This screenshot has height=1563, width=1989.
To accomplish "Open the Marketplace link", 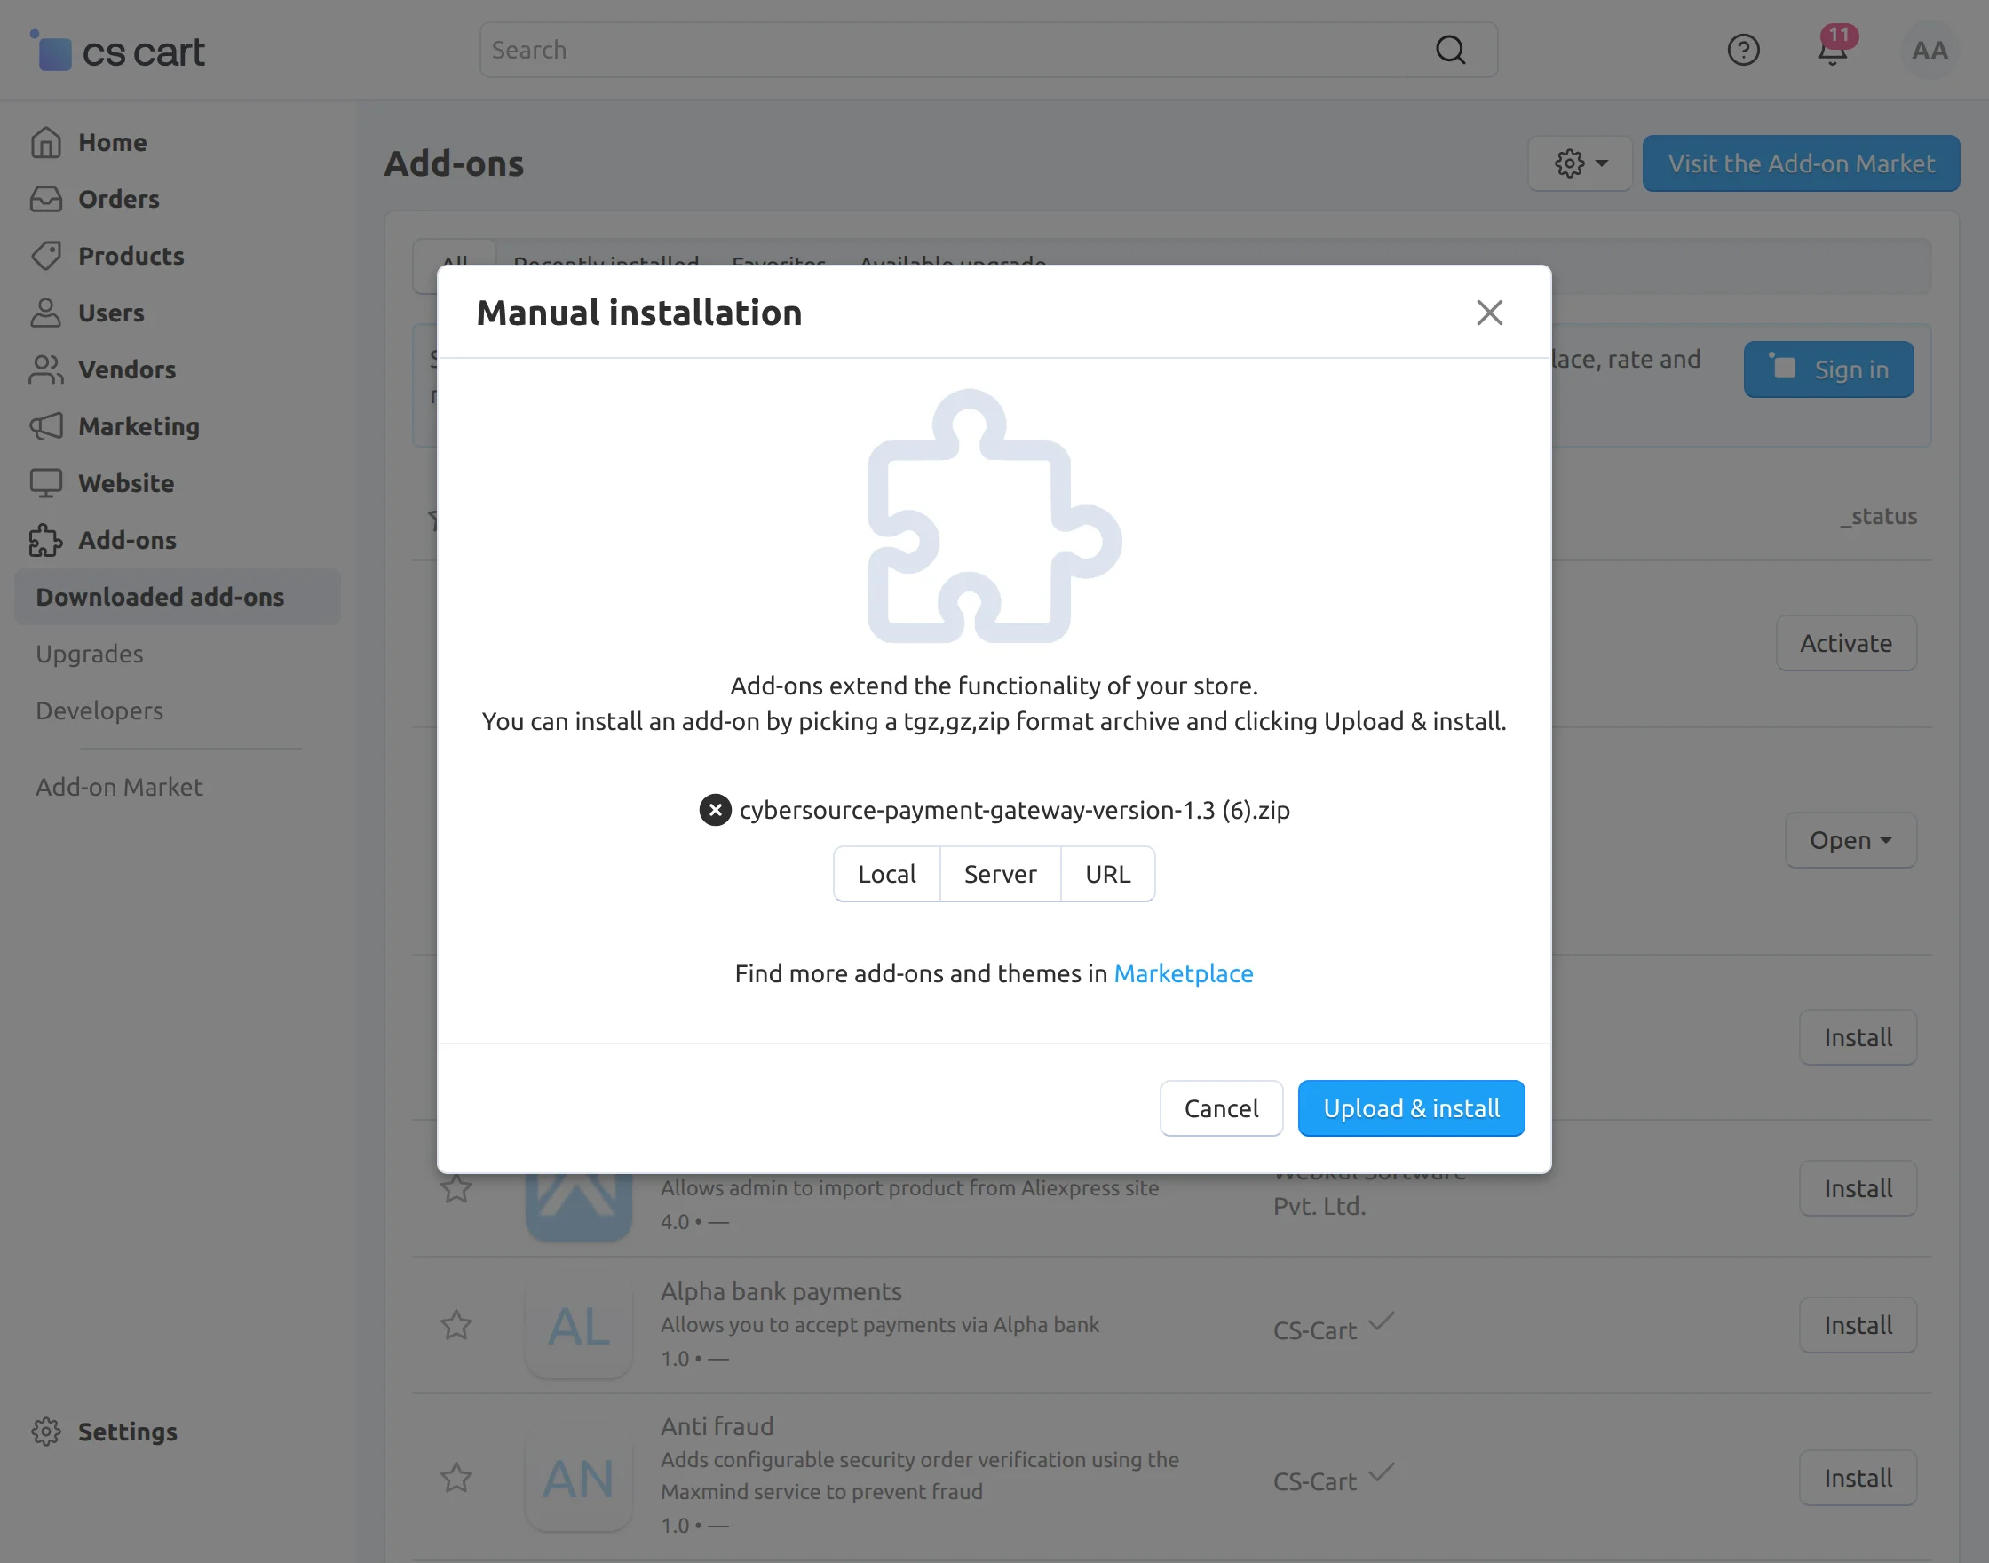I will tap(1184, 972).
